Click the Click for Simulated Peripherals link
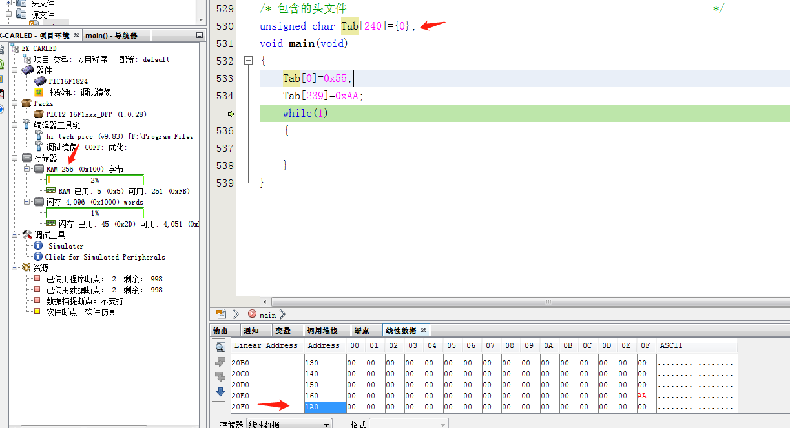 [x=105, y=257]
